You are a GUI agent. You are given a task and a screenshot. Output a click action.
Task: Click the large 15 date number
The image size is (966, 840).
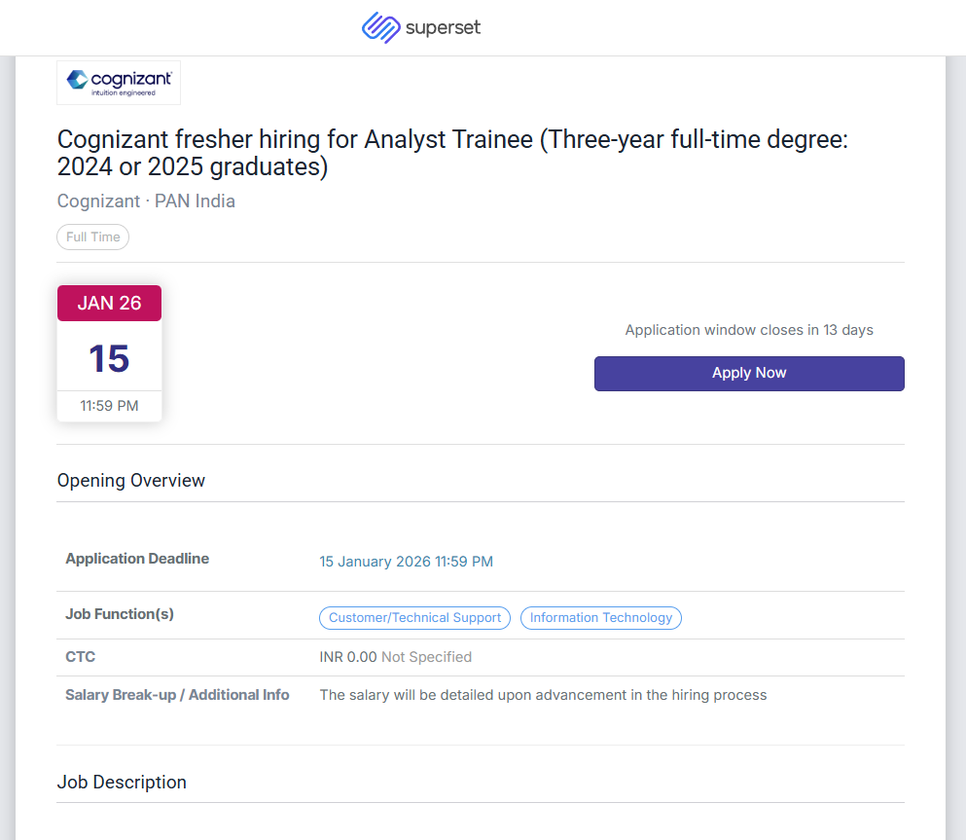(x=109, y=358)
